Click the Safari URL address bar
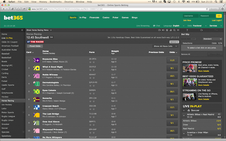Screen dimensions: 226x141 coord(118,9)
